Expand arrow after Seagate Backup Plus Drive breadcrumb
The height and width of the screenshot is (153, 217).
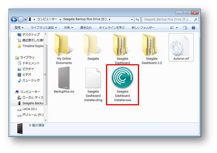tap(109, 20)
